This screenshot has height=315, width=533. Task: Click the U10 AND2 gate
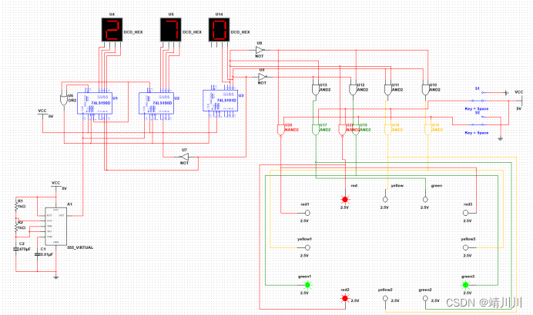[x=425, y=90]
